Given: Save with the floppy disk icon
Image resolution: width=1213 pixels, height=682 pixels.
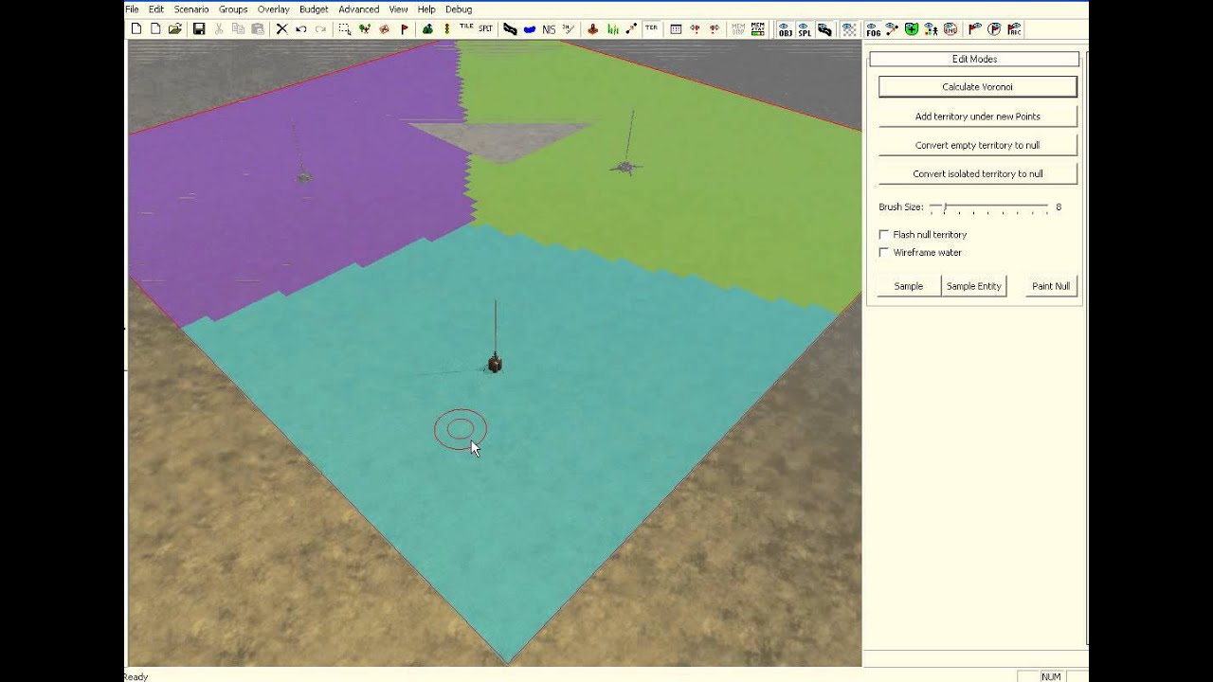Looking at the screenshot, I should coord(199,29).
